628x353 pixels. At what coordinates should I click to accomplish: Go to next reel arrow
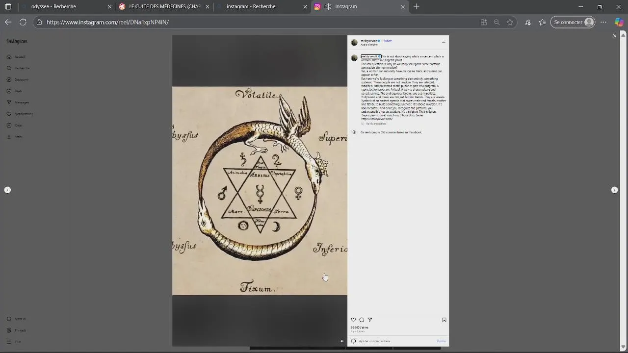614,190
